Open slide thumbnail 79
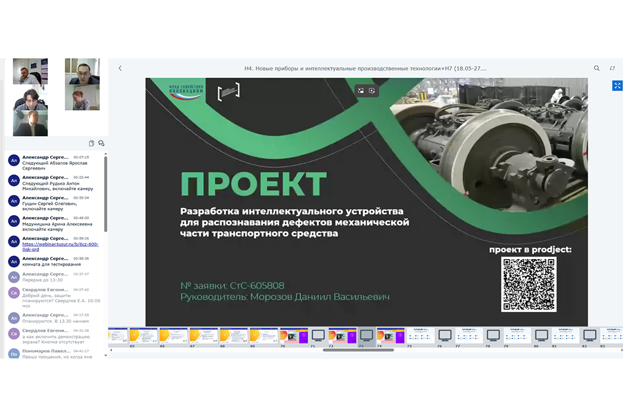This screenshot has width=623, height=417. [x=517, y=336]
